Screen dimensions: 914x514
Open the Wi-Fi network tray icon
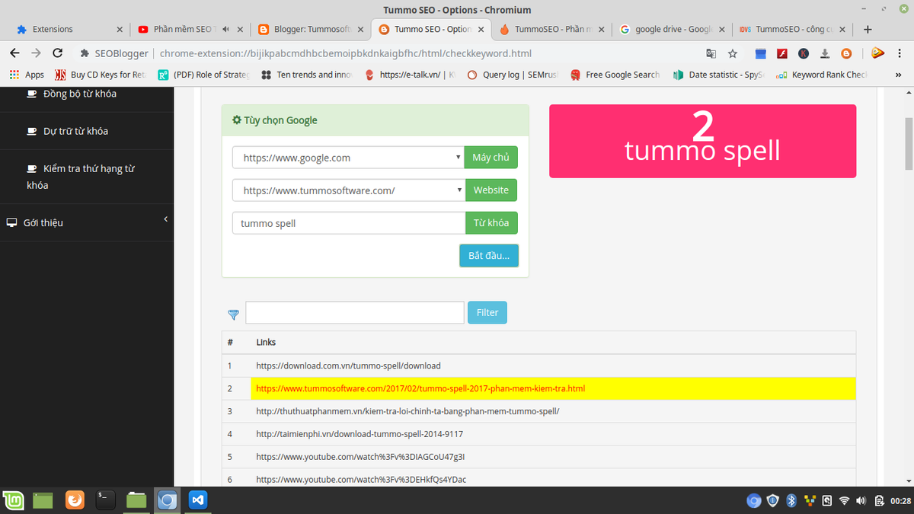(844, 500)
